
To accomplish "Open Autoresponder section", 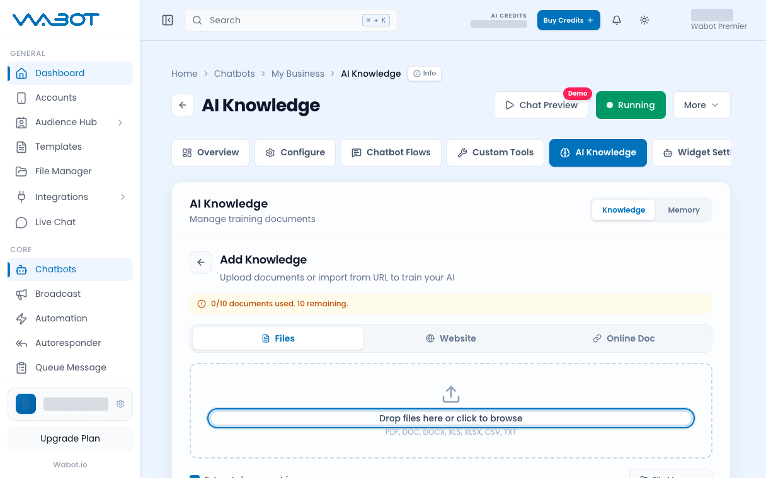I will 70,343.
